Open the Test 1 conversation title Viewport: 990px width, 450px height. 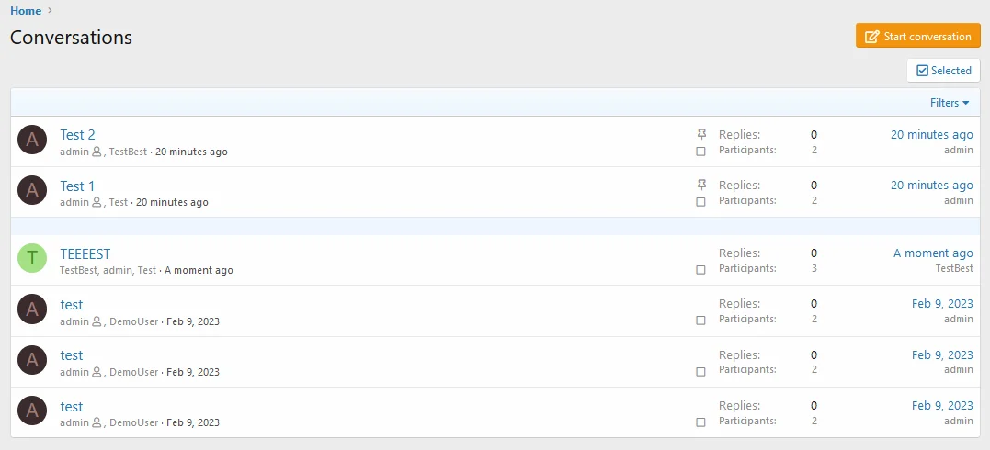pos(77,186)
